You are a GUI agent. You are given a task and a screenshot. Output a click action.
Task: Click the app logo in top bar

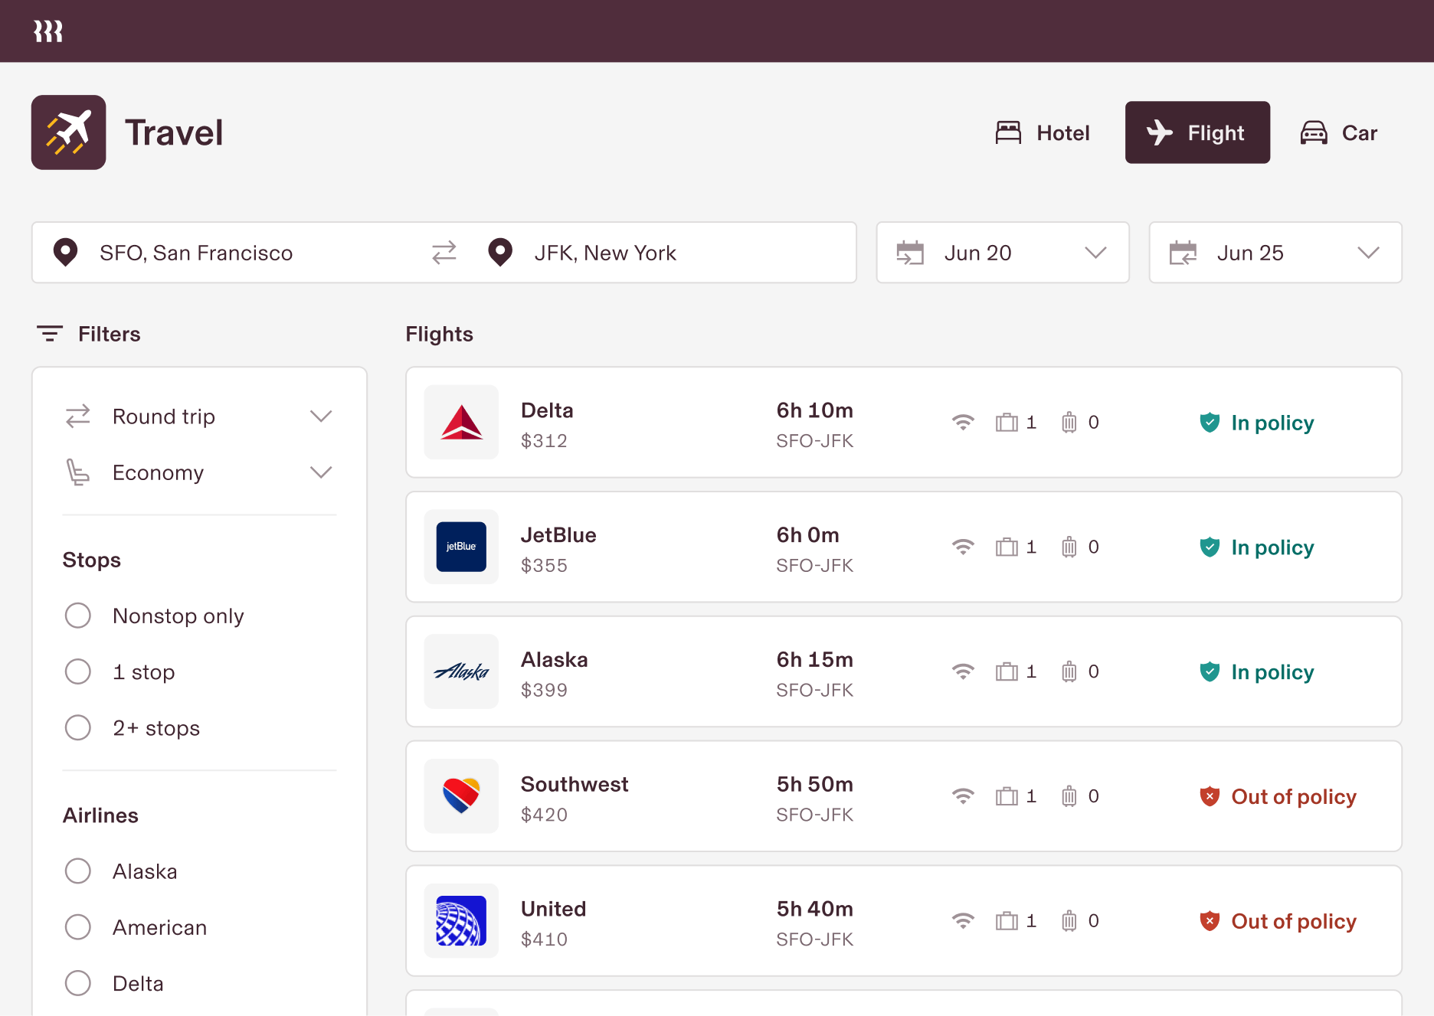[48, 31]
